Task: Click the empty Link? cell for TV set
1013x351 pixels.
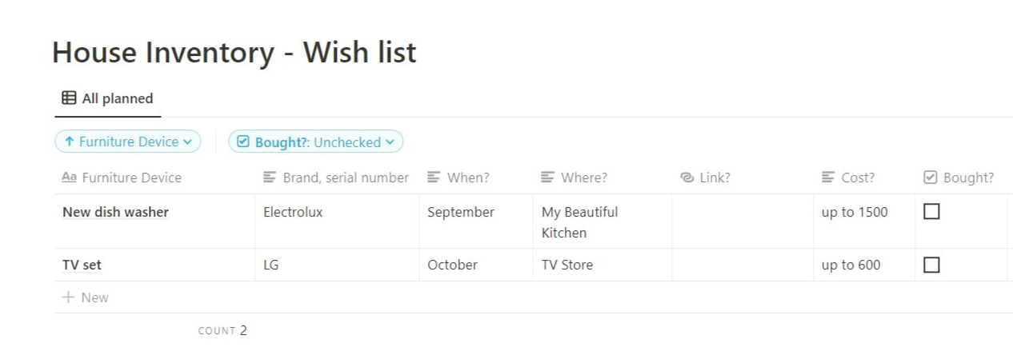Action: (x=743, y=265)
